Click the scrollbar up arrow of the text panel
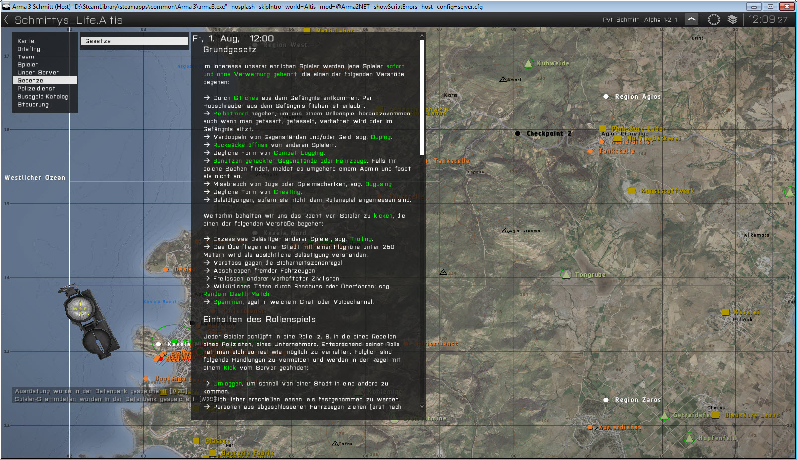 pyautogui.click(x=422, y=35)
